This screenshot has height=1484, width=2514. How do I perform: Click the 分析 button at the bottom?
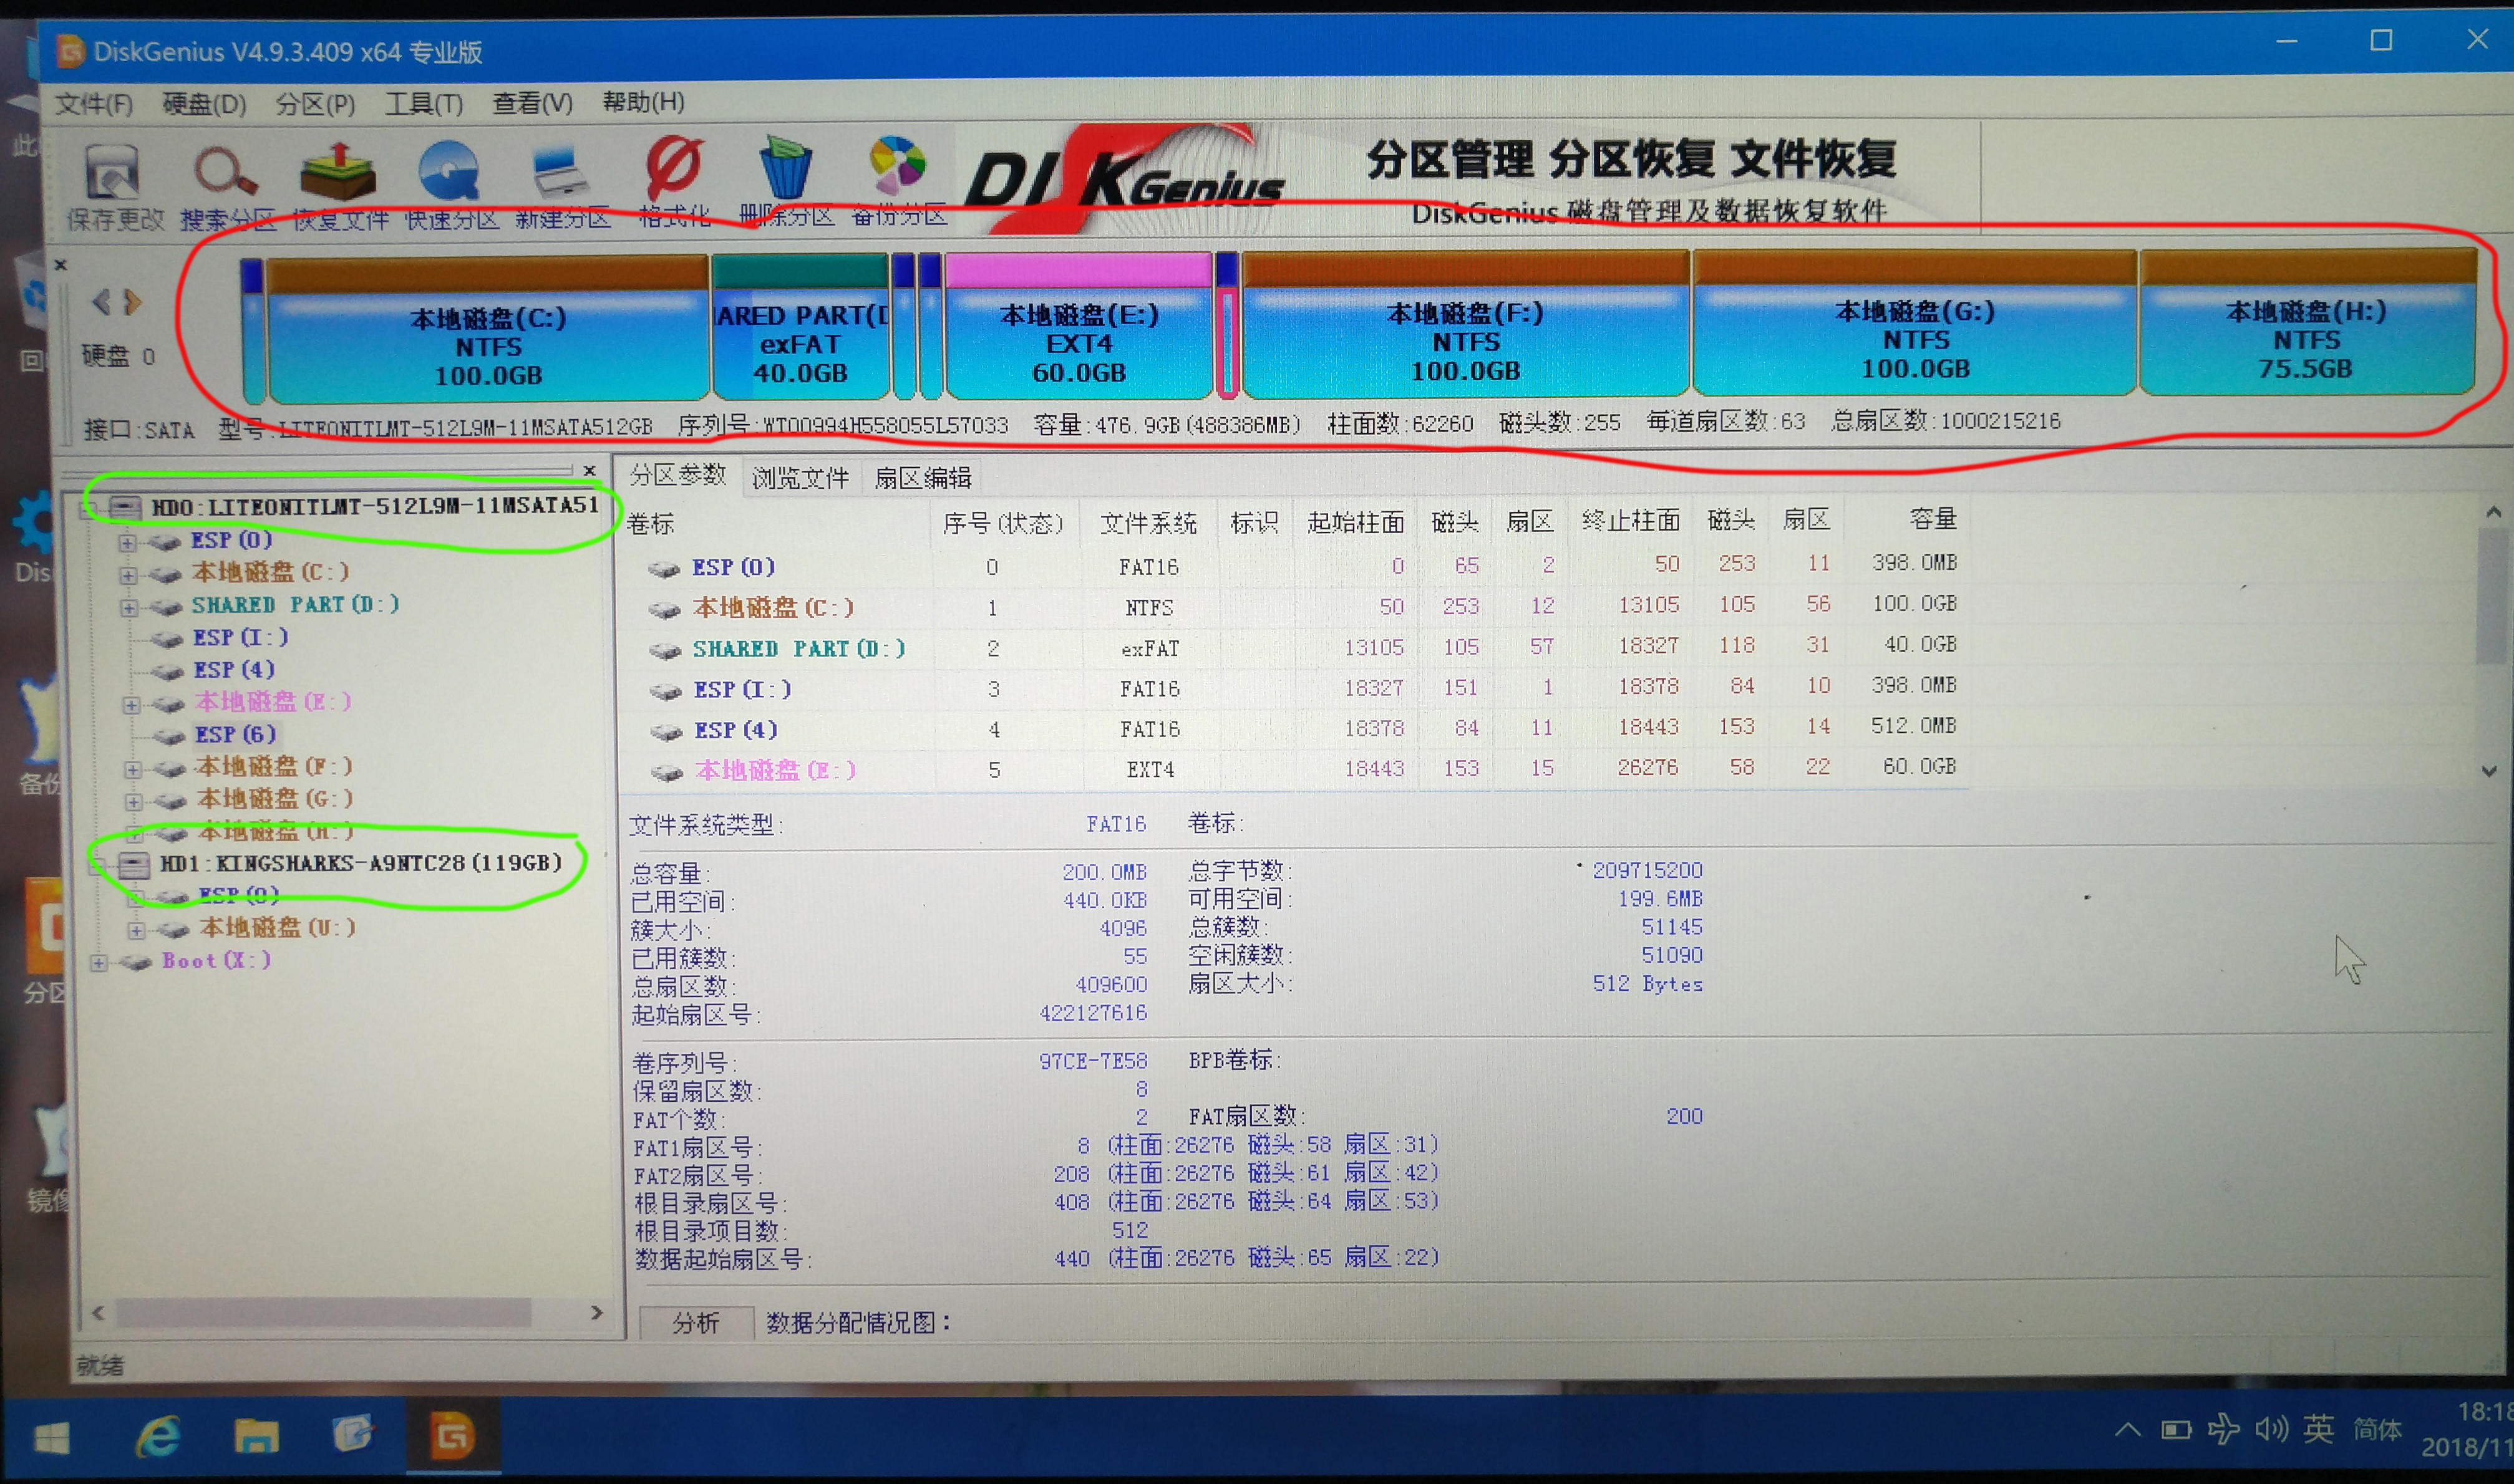click(x=696, y=1322)
